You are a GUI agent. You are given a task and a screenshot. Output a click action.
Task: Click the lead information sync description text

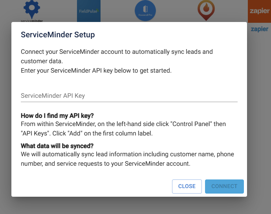pos(127,154)
